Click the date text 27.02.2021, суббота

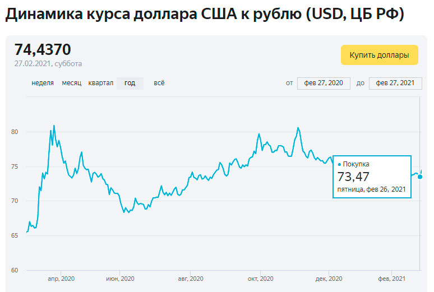48,63
